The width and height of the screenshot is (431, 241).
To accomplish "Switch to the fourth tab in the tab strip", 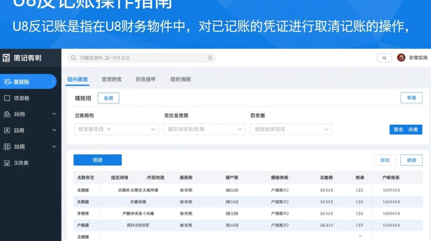I will pyautogui.click(x=181, y=79).
